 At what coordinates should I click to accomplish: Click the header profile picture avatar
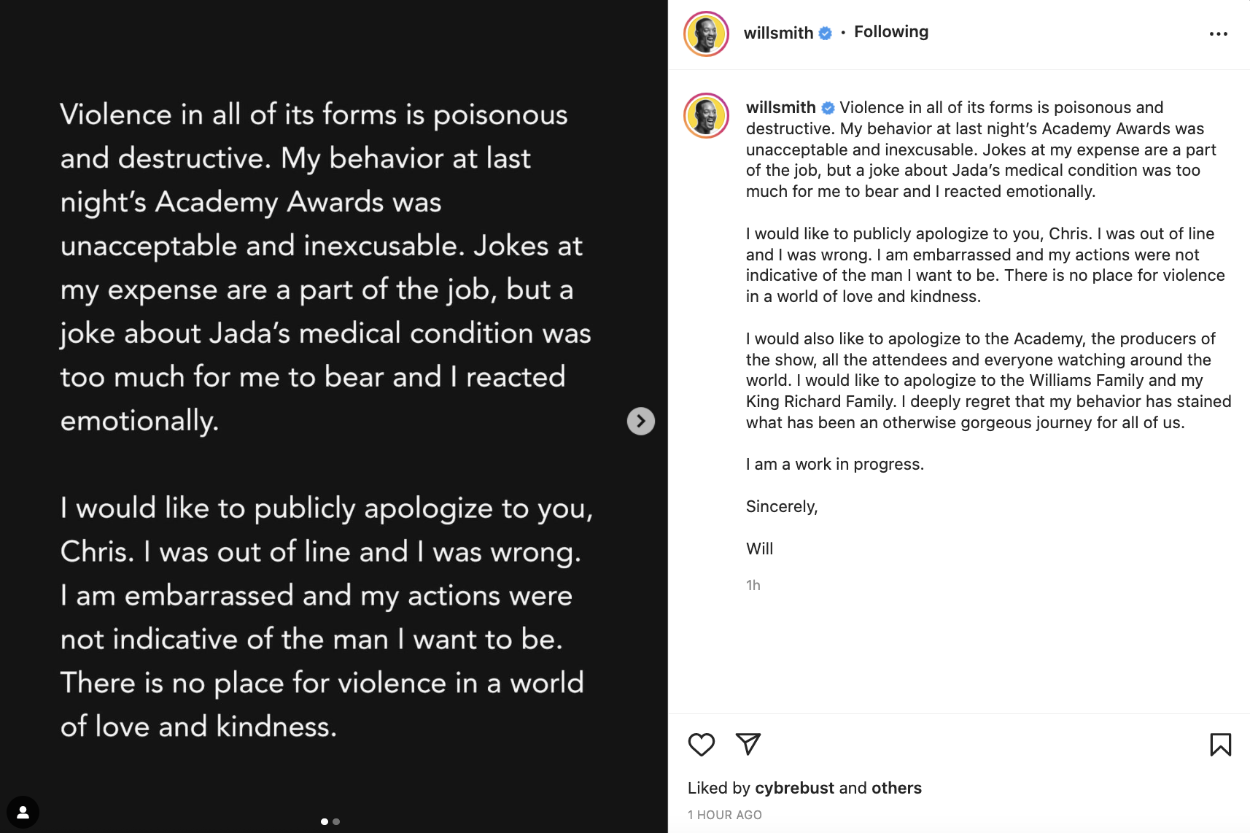coord(706,34)
